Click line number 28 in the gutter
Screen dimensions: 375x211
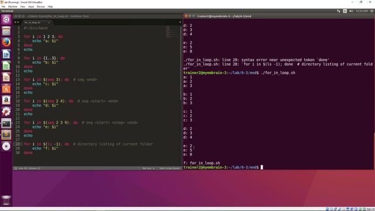[x=18, y=144]
